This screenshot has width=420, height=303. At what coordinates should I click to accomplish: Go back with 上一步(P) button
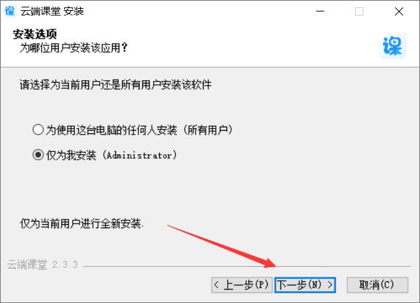(241, 285)
